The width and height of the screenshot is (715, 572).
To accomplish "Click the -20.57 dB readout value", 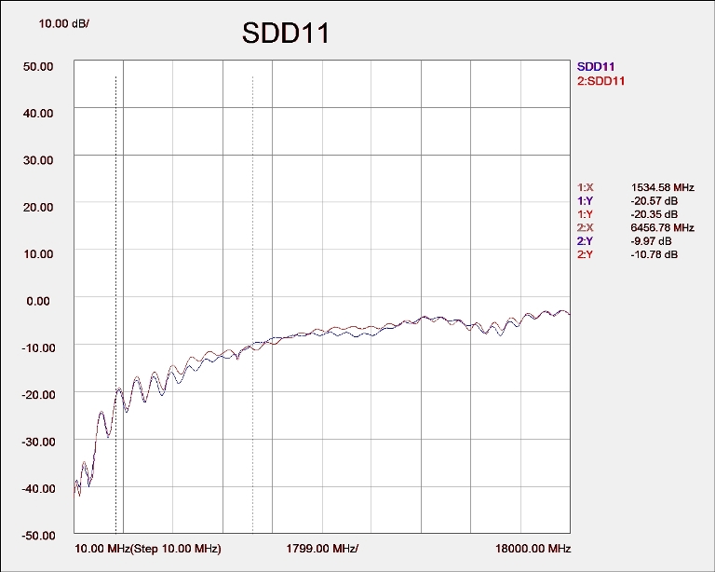I will pos(654,200).
